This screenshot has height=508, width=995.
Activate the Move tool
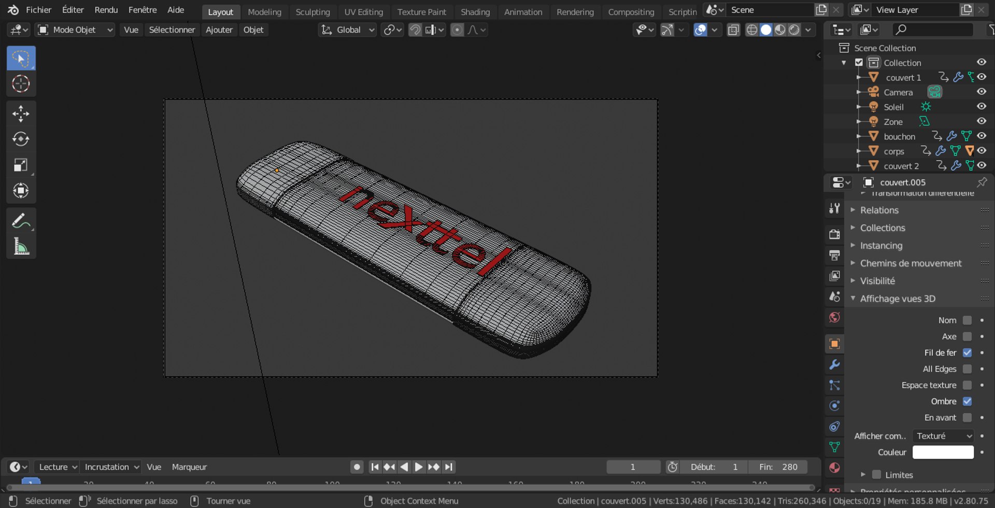click(x=21, y=114)
